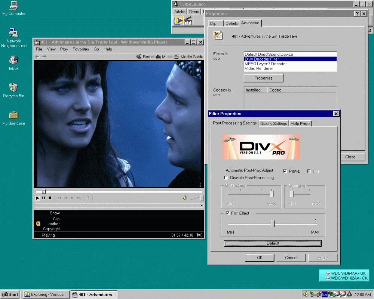Switch to the Quality Settings tab
Screen dimensions: 374x299
[x=274, y=123]
